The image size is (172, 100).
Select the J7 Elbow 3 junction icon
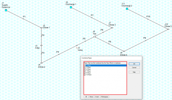(x=112, y=28)
